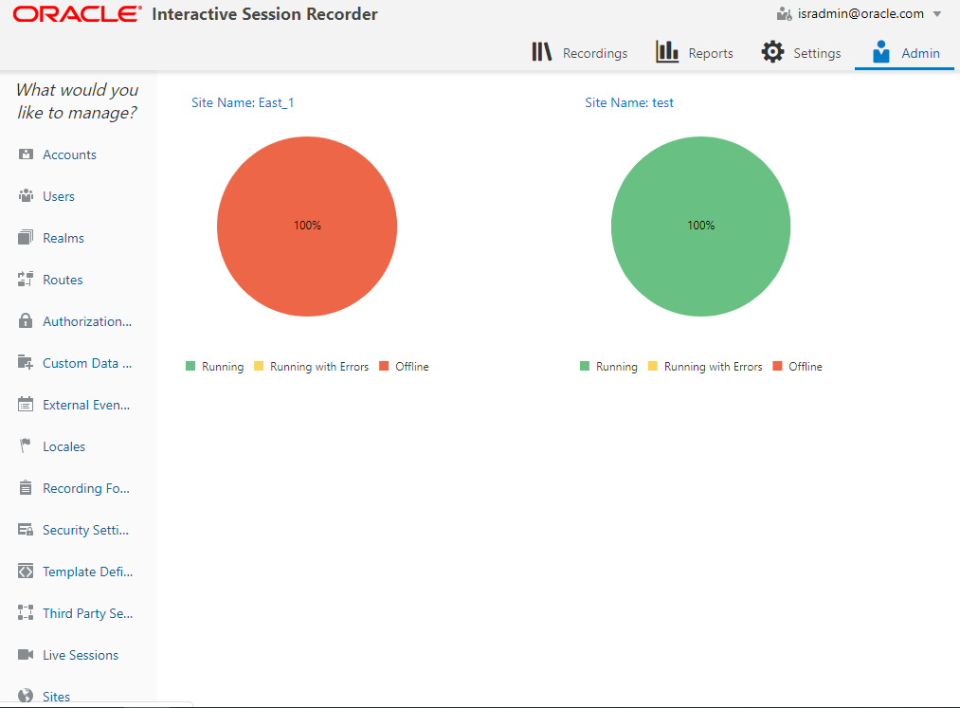The height and width of the screenshot is (708, 960).
Task: Click green Running swatch in East_1 legend
Action: [190, 366]
